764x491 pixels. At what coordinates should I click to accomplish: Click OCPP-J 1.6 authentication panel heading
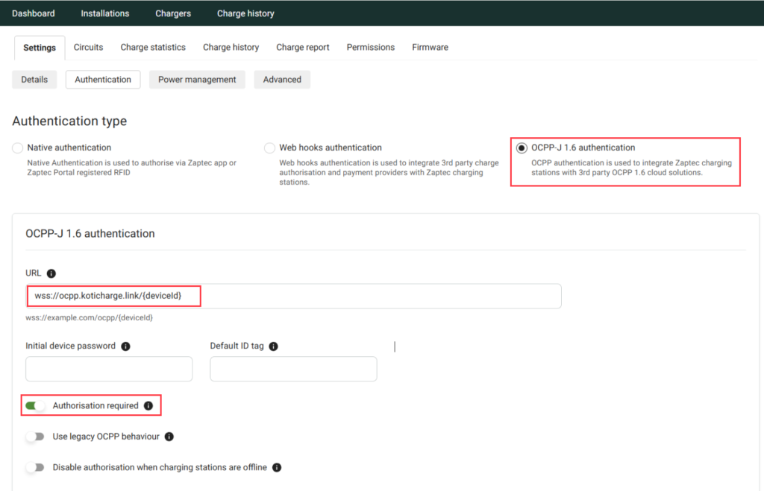click(90, 233)
